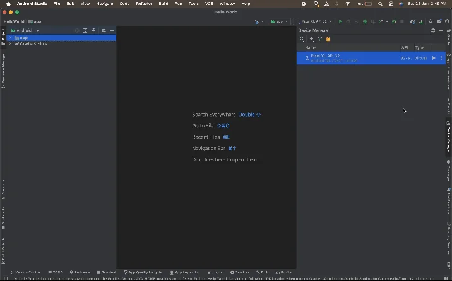The image size is (452, 281).
Task: Open the App Inspection bottom tab
Action: (x=185, y=272)
